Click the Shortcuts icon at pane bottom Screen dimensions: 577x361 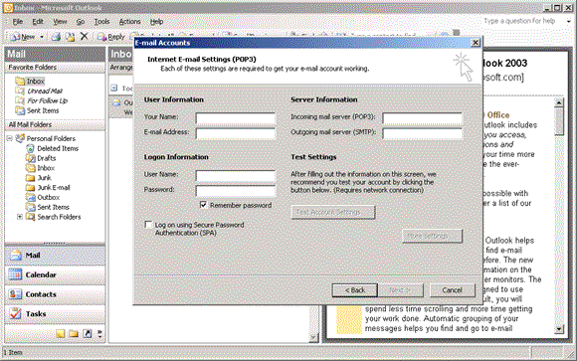pos(88,334)
